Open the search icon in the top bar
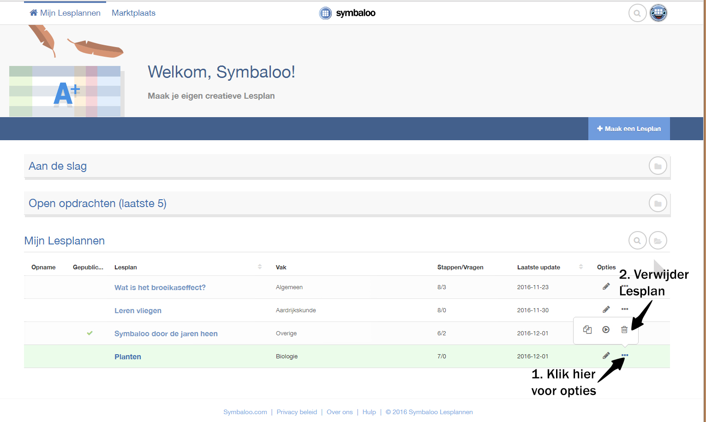This screenshot has height=422, width=706. pyautogui.click(x=637, y=13)
